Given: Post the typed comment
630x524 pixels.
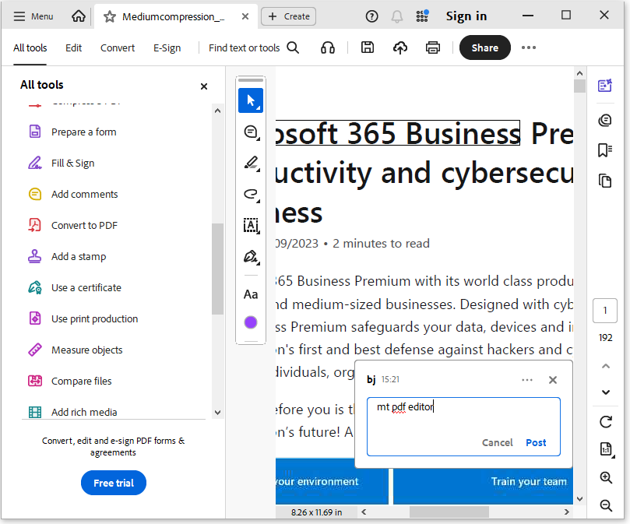Looking at the screenshot, I should pyautogui.click(x=536, y=442).
